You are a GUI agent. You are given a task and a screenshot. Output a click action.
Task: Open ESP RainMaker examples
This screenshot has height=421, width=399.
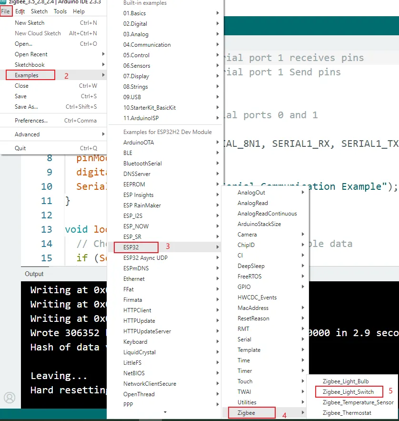click(x=165, y=205)
